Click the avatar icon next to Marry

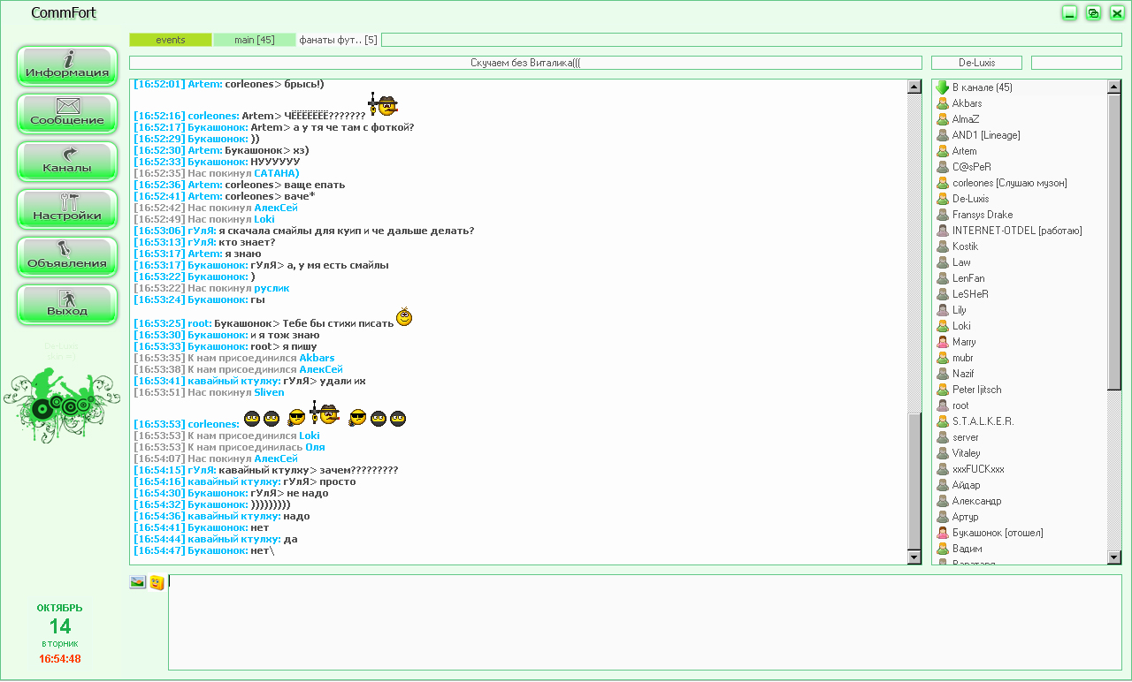(943, 342)
